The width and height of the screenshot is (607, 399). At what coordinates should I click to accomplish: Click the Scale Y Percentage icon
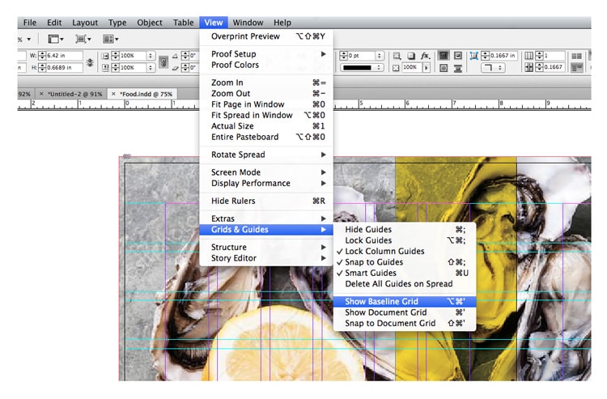(105, 67)
